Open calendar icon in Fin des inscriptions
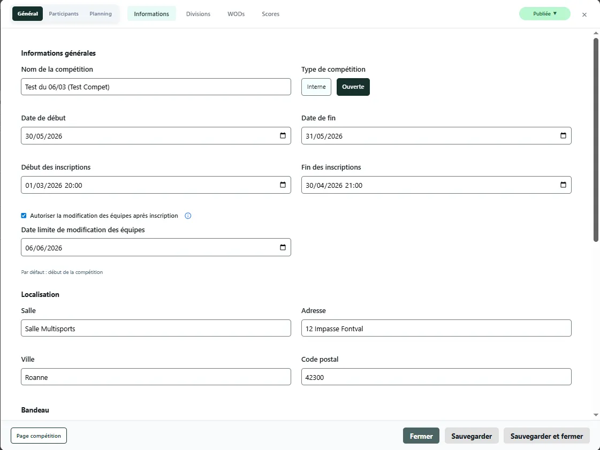The height and width of the screenshot is (450, 600). (x=563, y=185)
